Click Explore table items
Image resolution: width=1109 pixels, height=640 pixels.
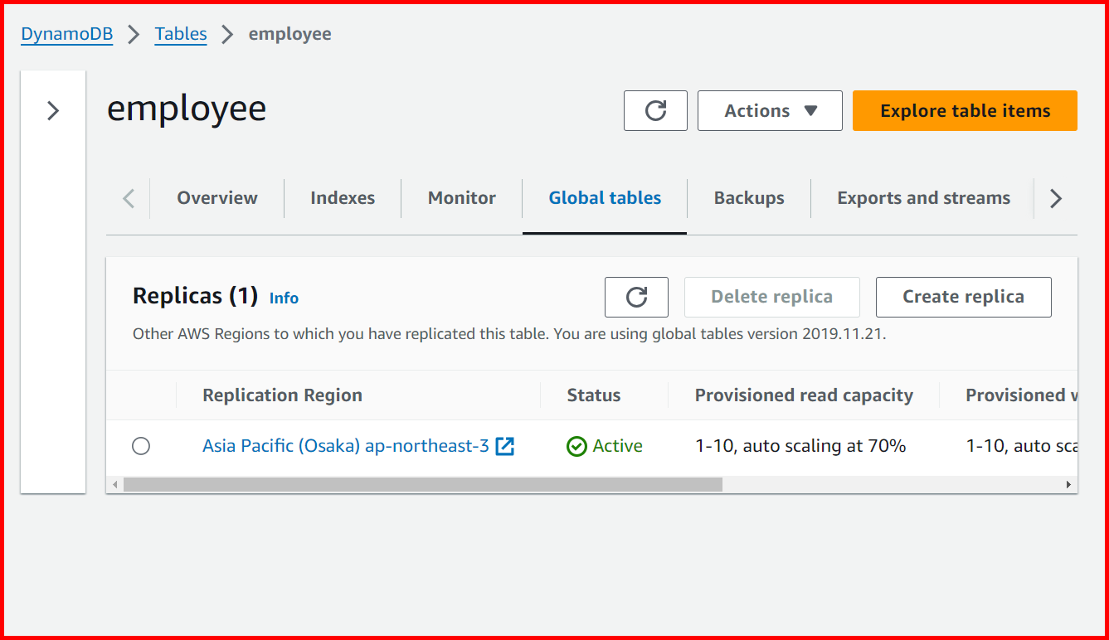tap(964, 110)
